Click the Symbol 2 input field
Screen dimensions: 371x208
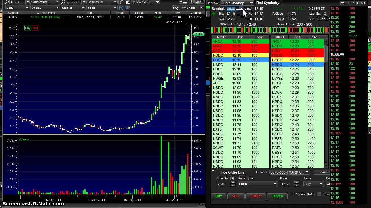pyautogui.click(x=74, y=2)
